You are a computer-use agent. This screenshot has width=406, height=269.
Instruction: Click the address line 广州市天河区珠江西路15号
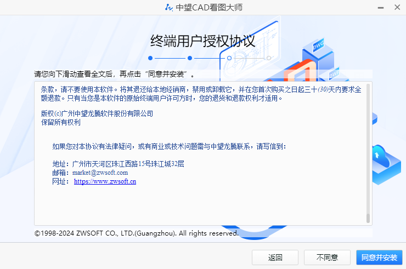pyautogui.click(x=128, y=164)
